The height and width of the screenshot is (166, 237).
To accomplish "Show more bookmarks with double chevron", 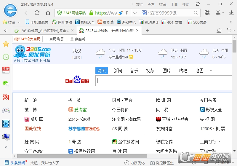I will (231, 22).
